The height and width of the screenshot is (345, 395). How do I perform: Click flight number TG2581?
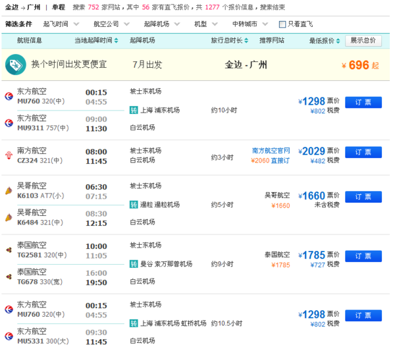[30, 255]
